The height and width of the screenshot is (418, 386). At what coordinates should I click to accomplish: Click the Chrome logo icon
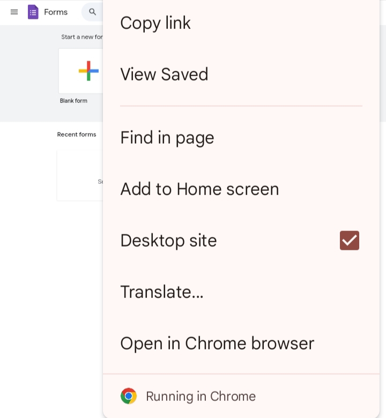coord(129,396)
